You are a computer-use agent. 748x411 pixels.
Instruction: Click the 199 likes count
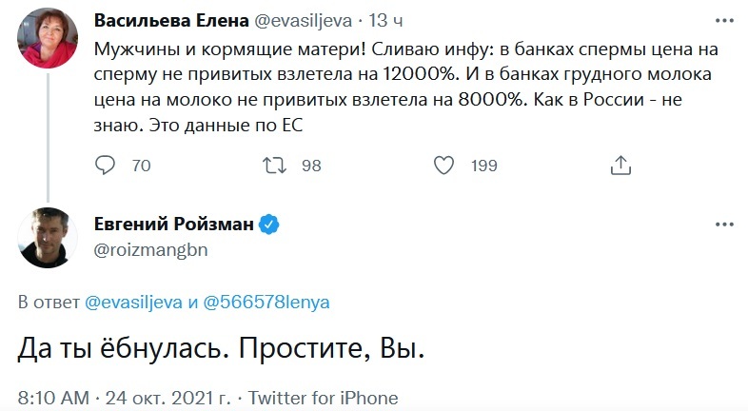484,166
